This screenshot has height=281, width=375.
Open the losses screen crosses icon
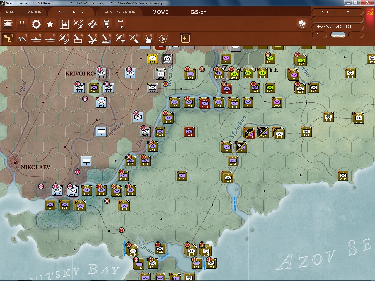click(x=22, y=24)
